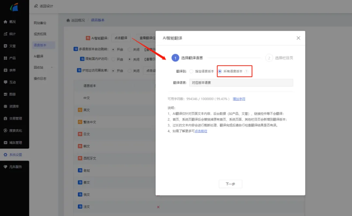Turn on 限制国内IP访问 with 开启
The width and height of the screenshot is (352, 216).
coord(113,59)
